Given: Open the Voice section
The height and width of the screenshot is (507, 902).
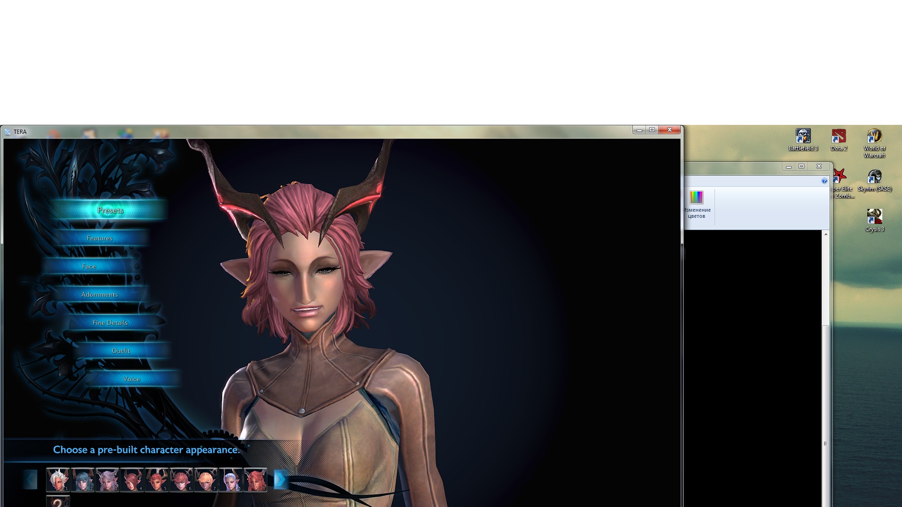Looking at the screenshot, I should (x=132, y=379).
